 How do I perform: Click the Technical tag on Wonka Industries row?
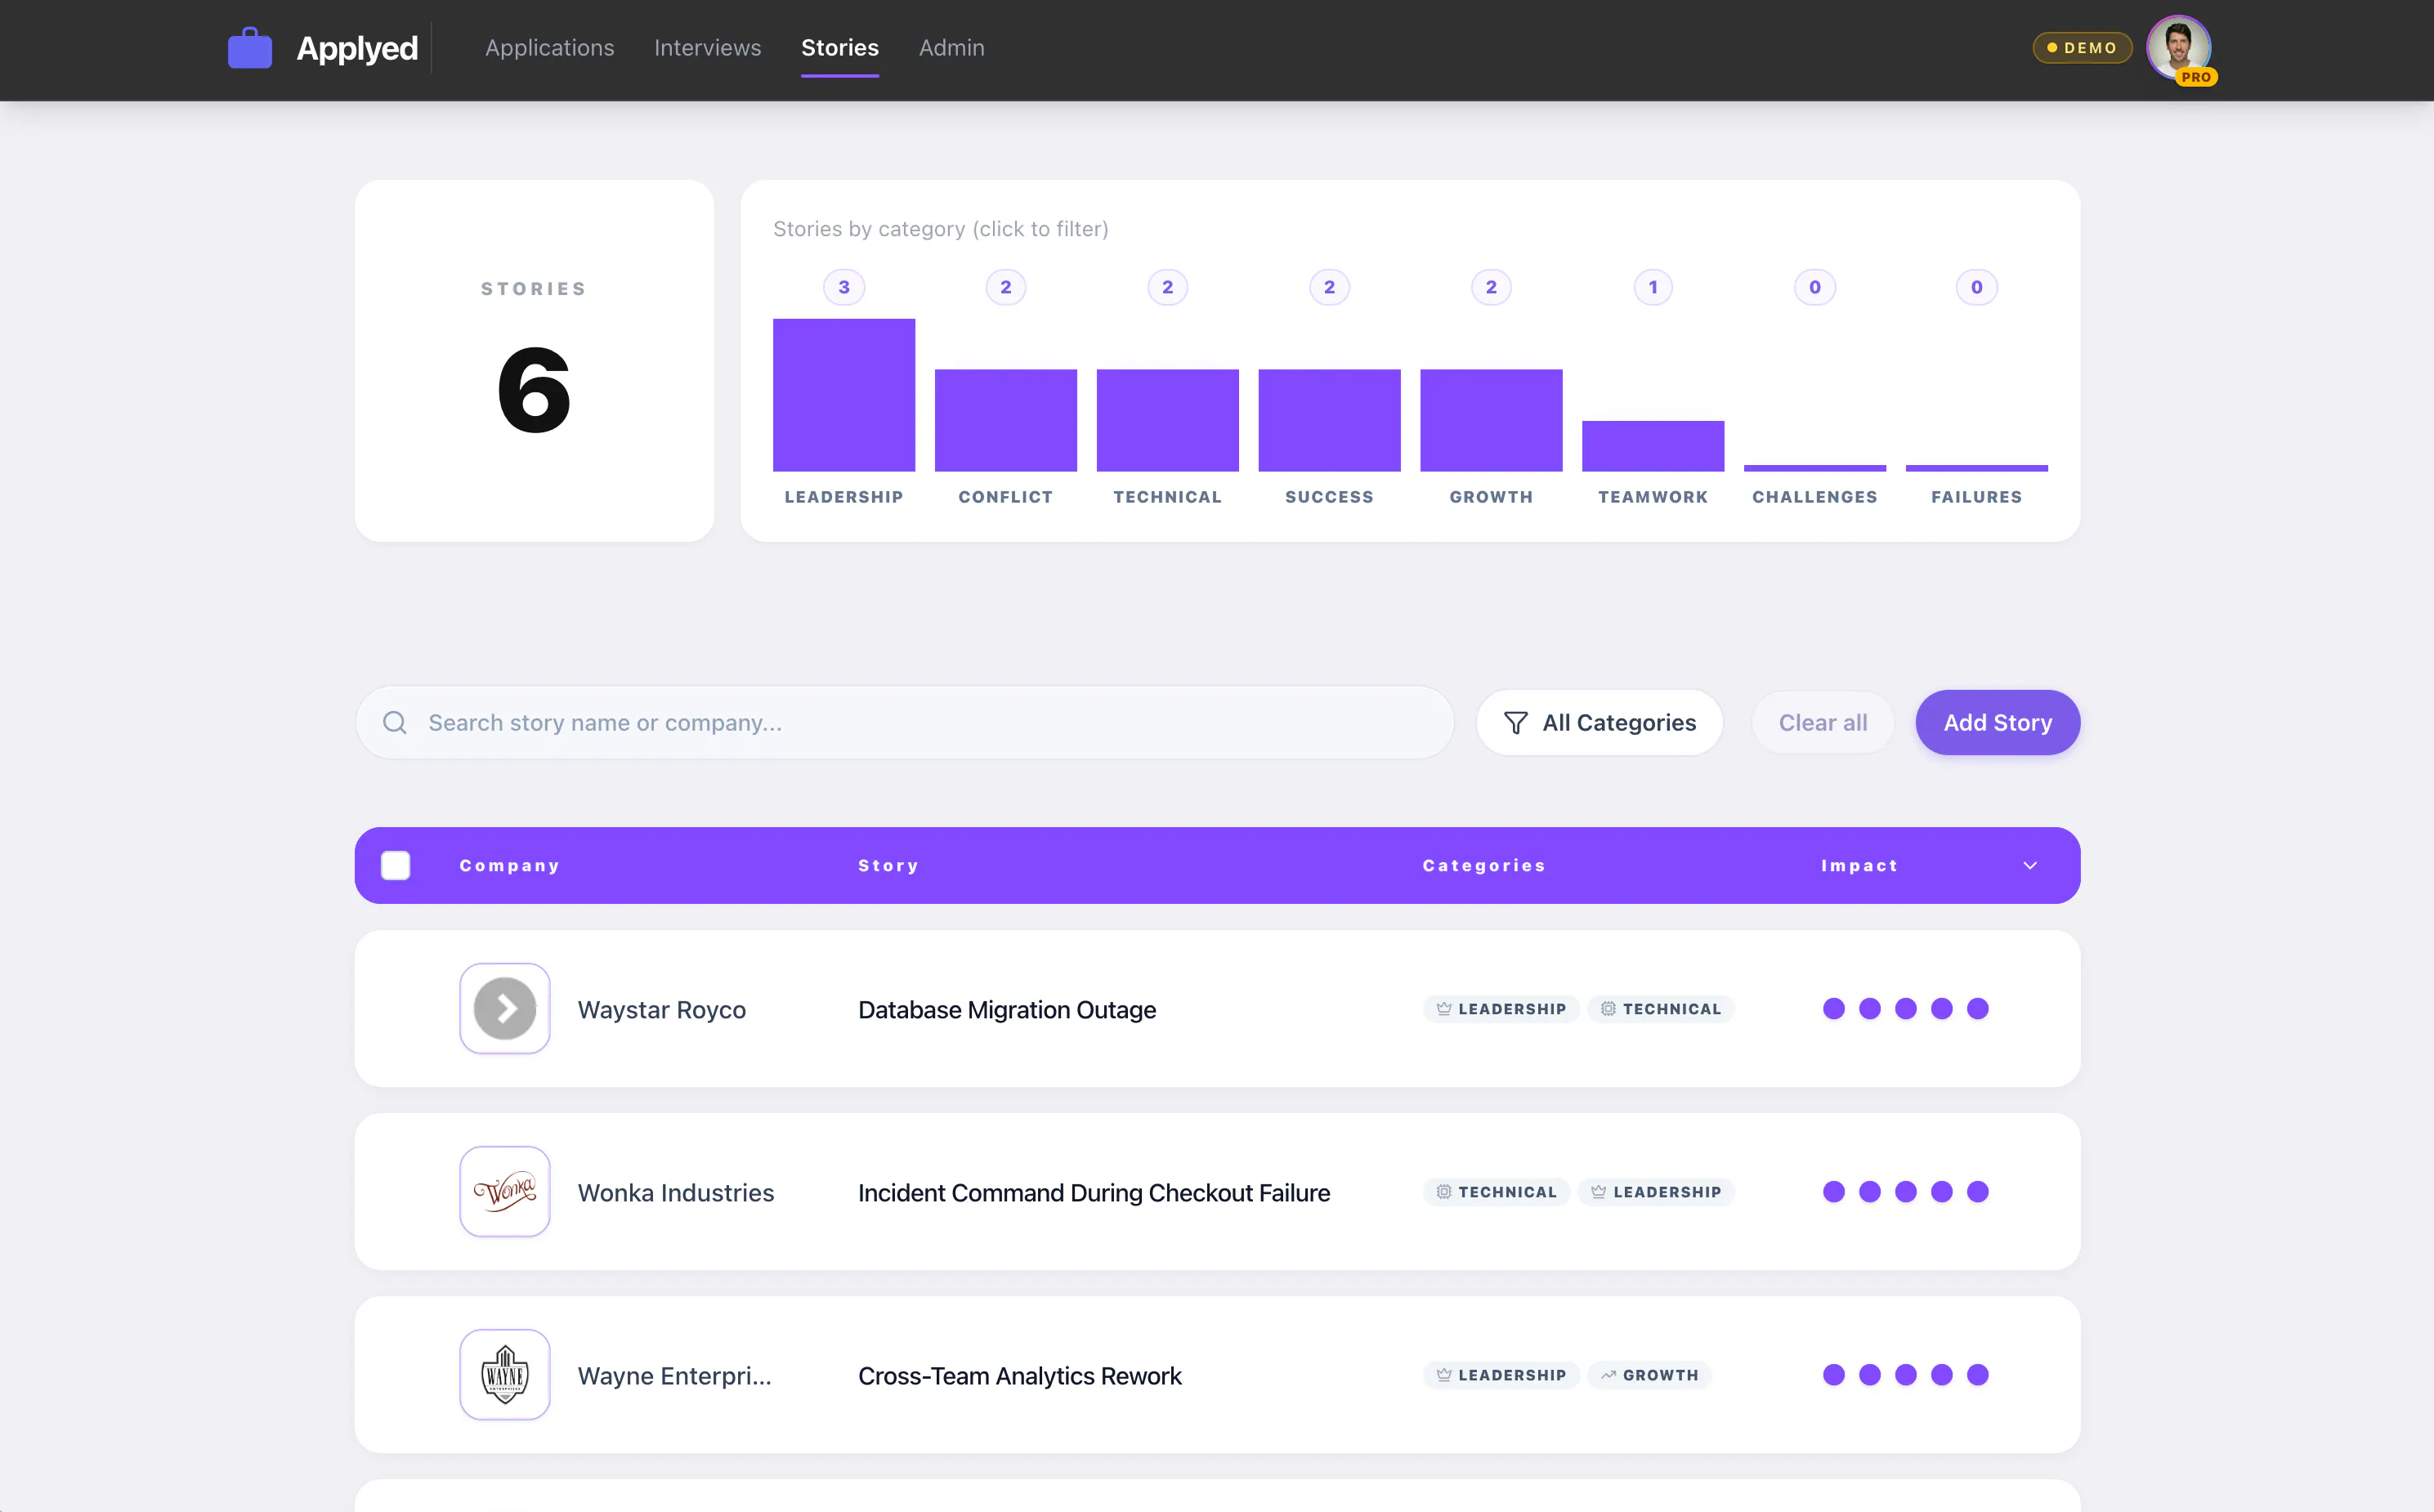point(1497,1192)
